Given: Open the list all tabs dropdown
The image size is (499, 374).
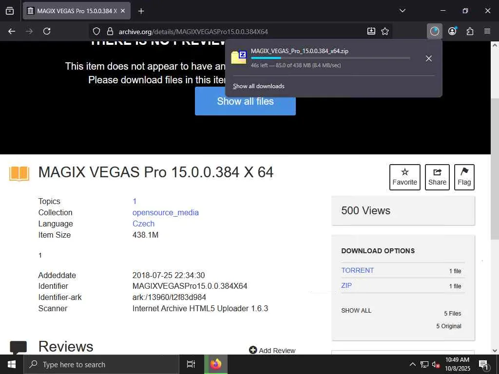Looking at the screenshot, I should coord(402,11).
